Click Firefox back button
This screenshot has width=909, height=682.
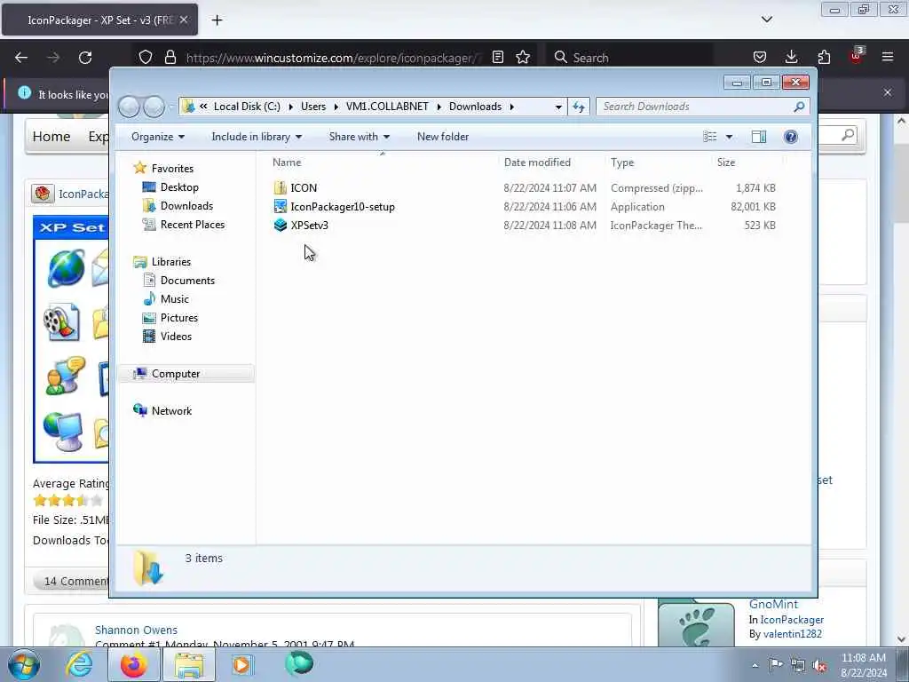pos(21,58)
